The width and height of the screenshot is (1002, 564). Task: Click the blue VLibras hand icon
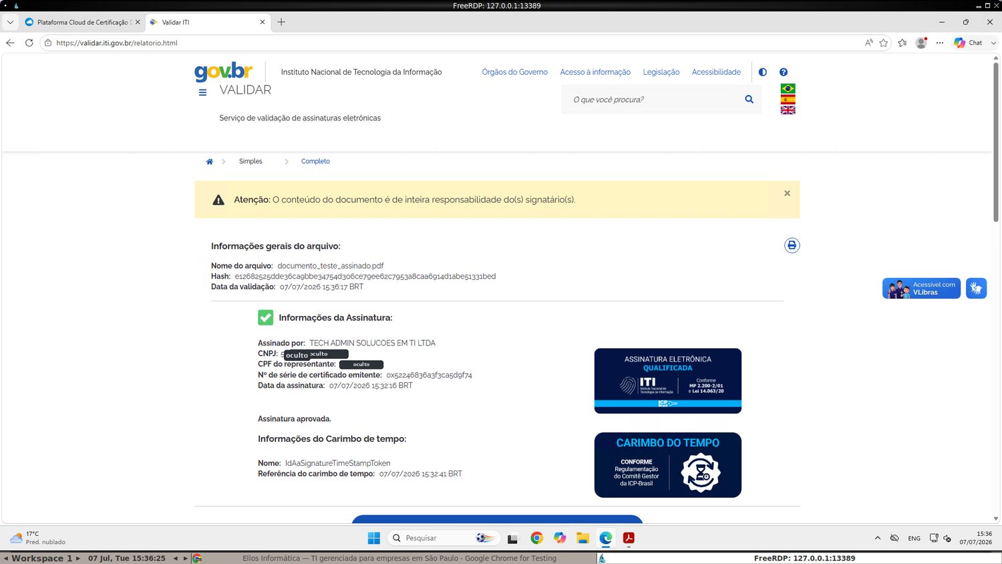tap(976, 288)
